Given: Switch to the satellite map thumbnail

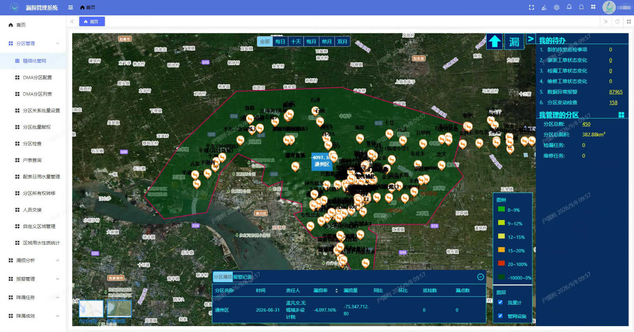Looking at the screenshot, I should pos(119,309).
